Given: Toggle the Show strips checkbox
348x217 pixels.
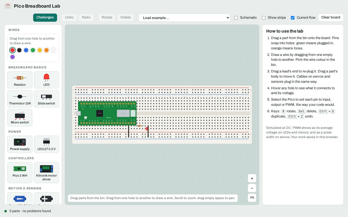Looking at the screenshot, I should pyautogui.click(x=263, y=18).
